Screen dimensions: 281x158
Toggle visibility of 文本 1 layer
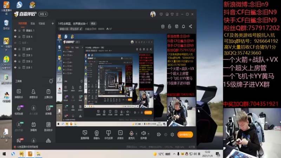tap(15, 67)
